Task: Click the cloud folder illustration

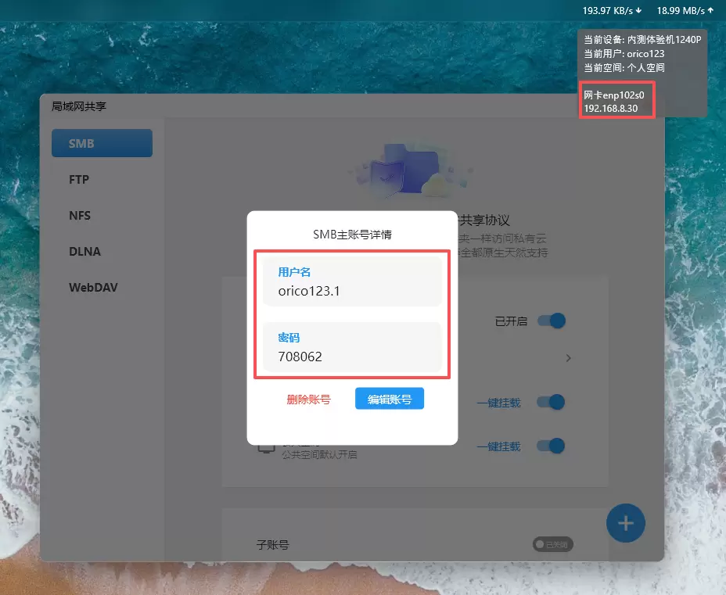Action: tap(411, 170)
